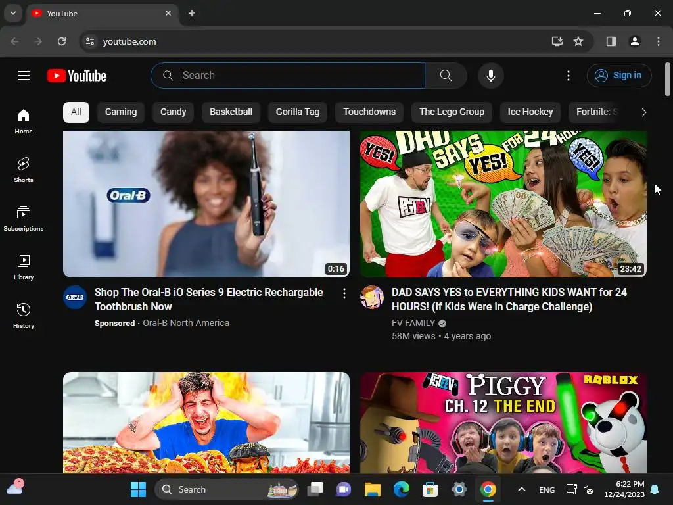Open Library in sidebar
The image size is (673, 505).
[24, 267]
